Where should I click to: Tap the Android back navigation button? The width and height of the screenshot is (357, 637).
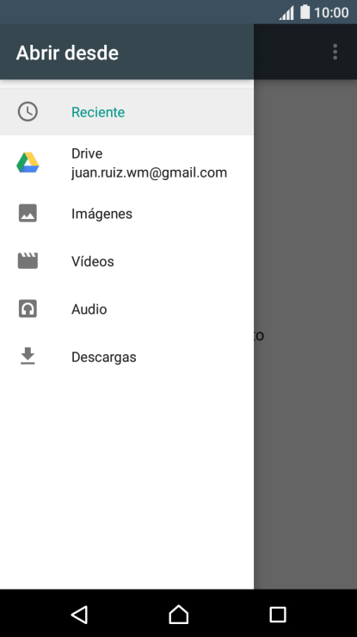[x=79, y=615]
